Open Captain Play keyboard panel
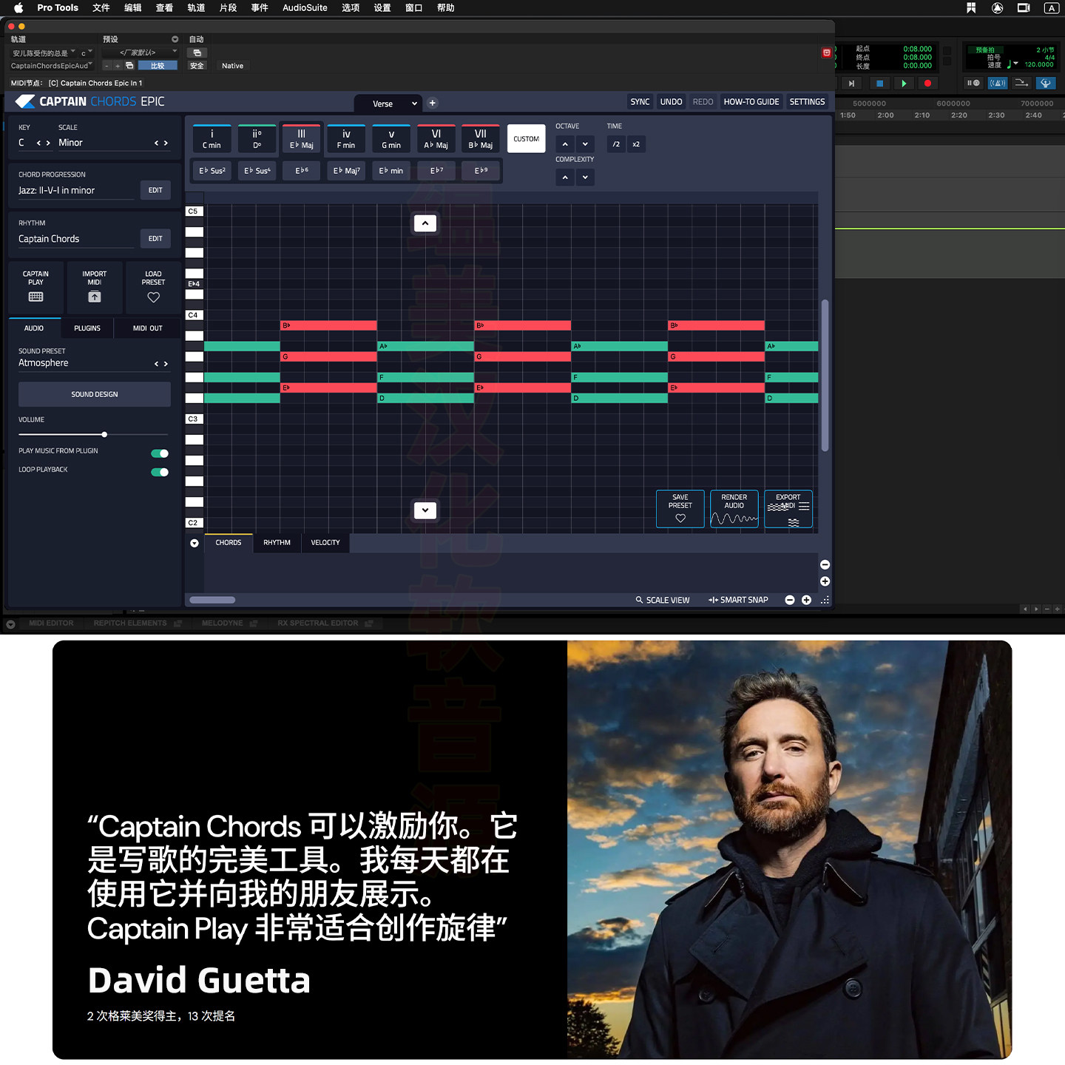Image resolution: width=1065 pixels, height=1065 pixels. (35, 287)
